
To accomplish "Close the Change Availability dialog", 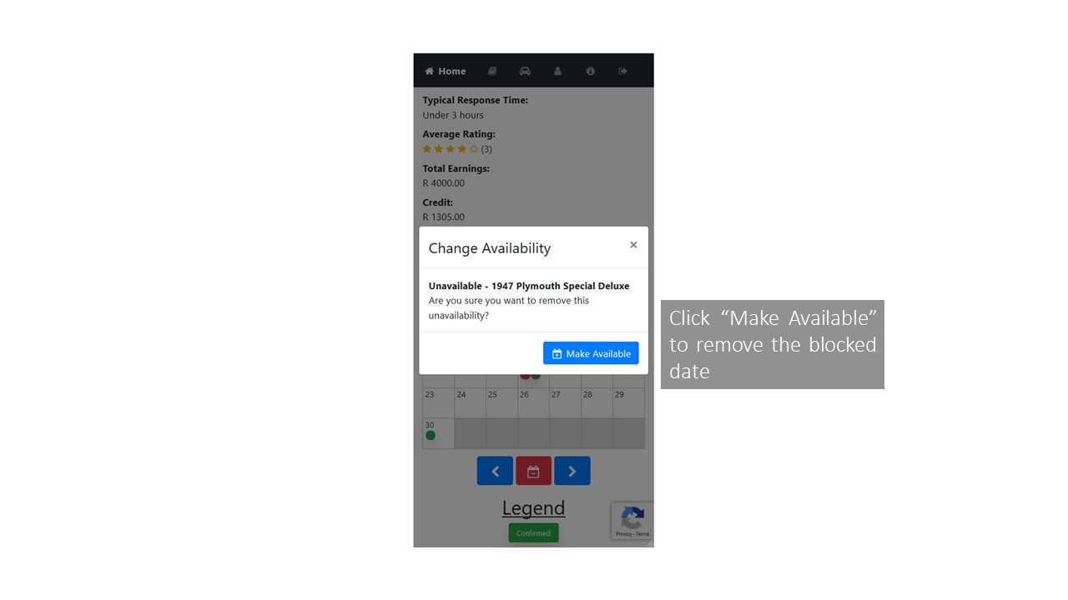I will click(x=633, y=245).
